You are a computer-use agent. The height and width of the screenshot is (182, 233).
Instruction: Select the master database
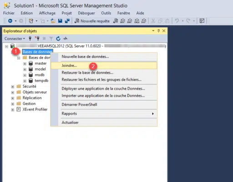click(41, 63)
